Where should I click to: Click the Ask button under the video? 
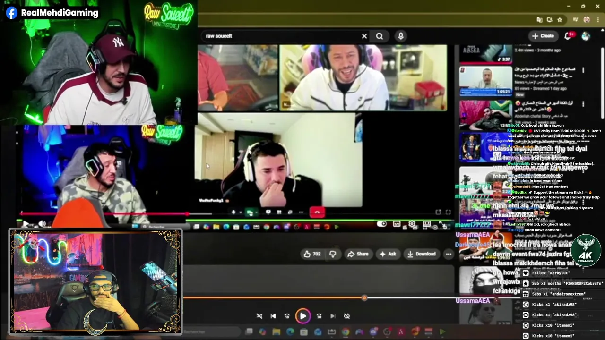coord(388,254)
